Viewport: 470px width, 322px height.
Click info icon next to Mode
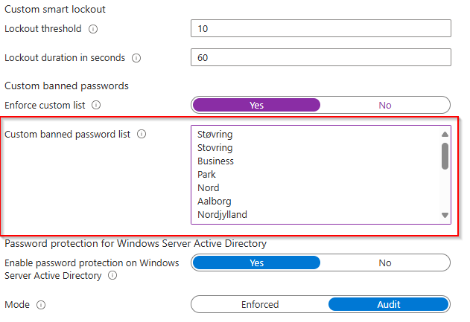coord(41,305)
